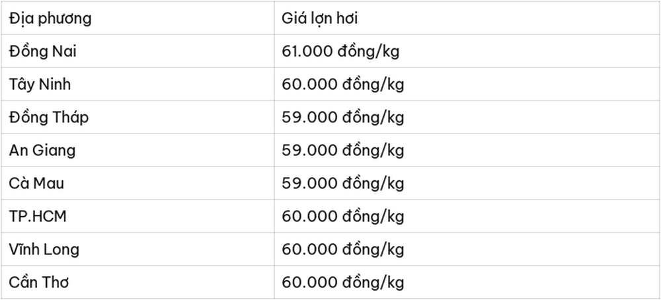Click the An Giang cell
This screenshot has height=300, width=661.
(137, 150)
